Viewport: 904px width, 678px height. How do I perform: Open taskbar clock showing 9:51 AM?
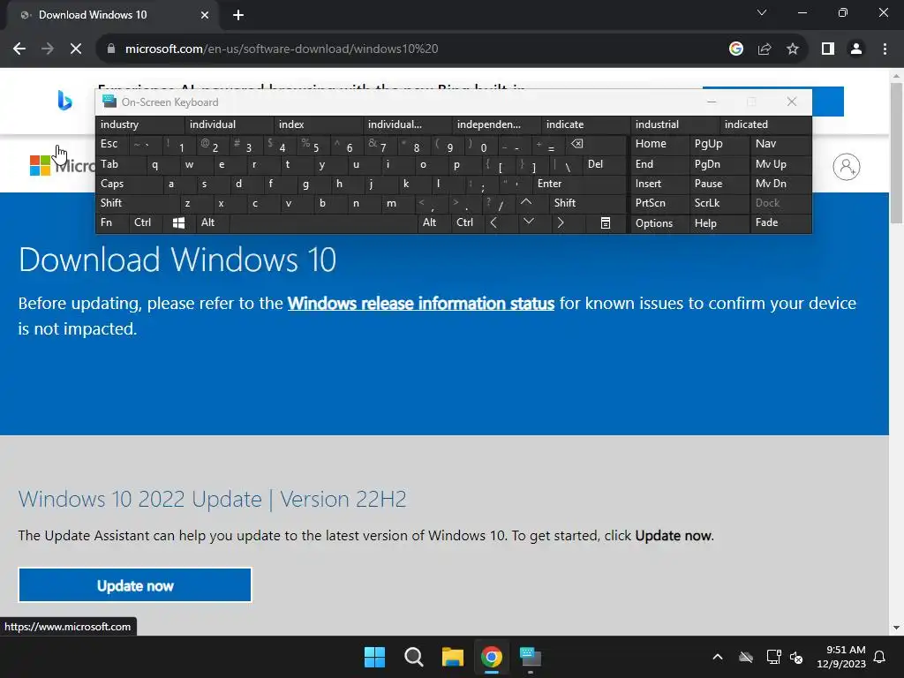(841, 657)
